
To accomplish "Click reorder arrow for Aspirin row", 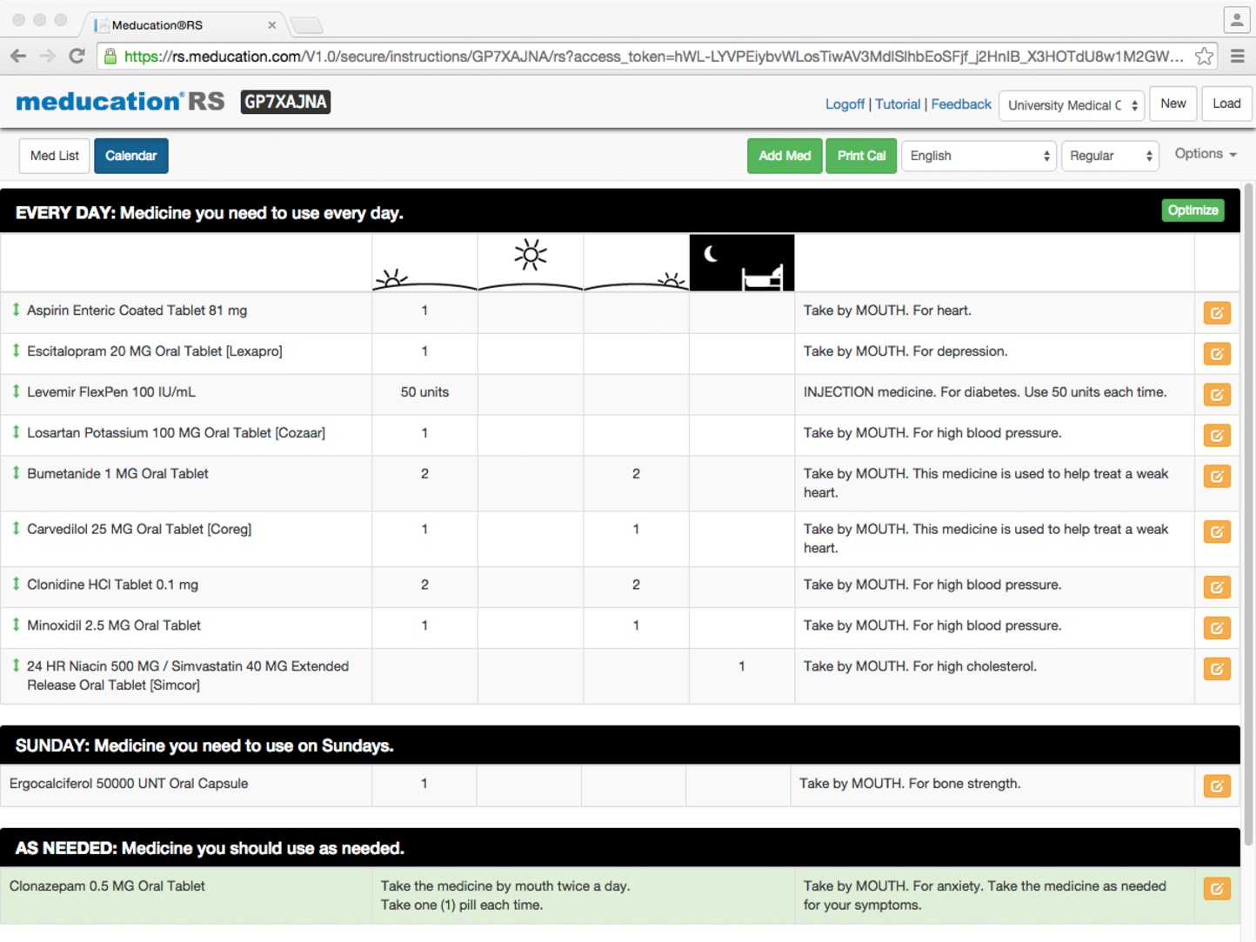I will click(x=16, y=310).
